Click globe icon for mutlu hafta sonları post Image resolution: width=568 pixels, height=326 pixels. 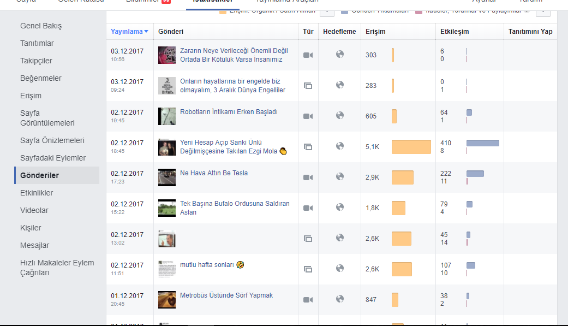[340, 268]
